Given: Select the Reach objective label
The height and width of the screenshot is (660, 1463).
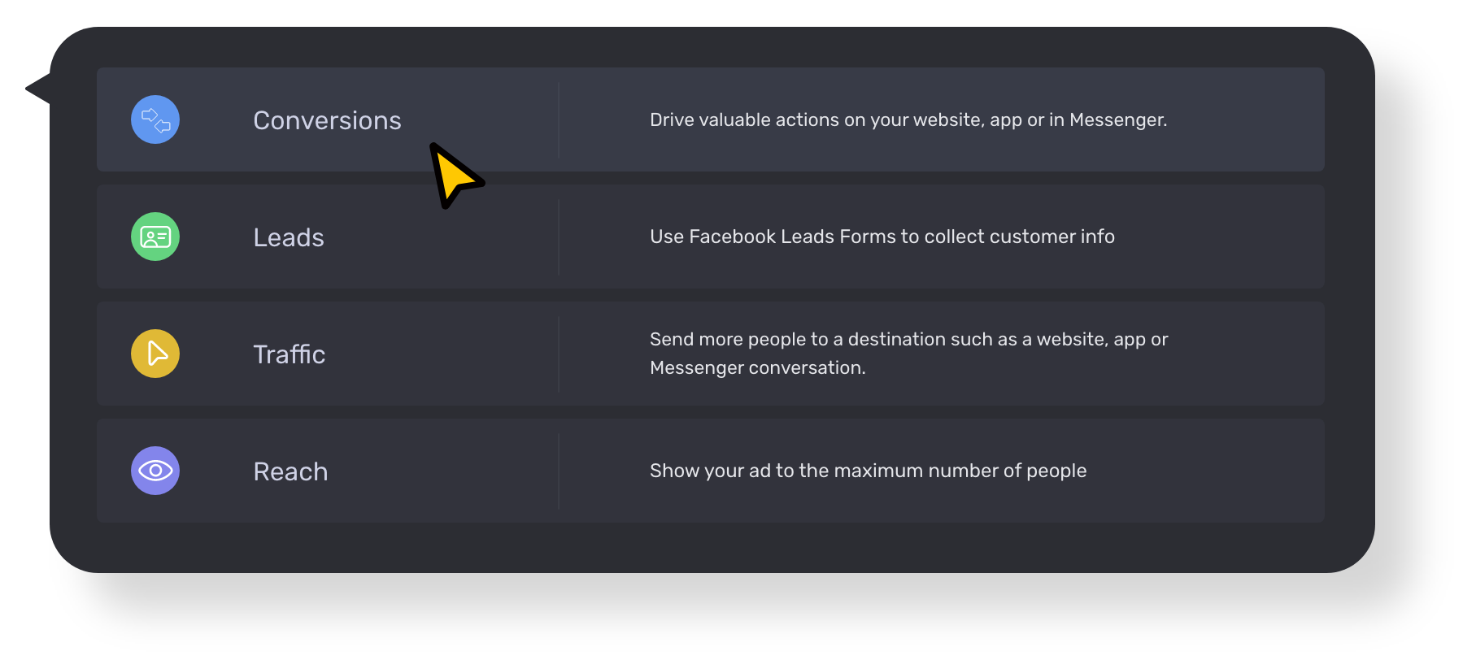Looking at the screenshot, I should [290, 471].
